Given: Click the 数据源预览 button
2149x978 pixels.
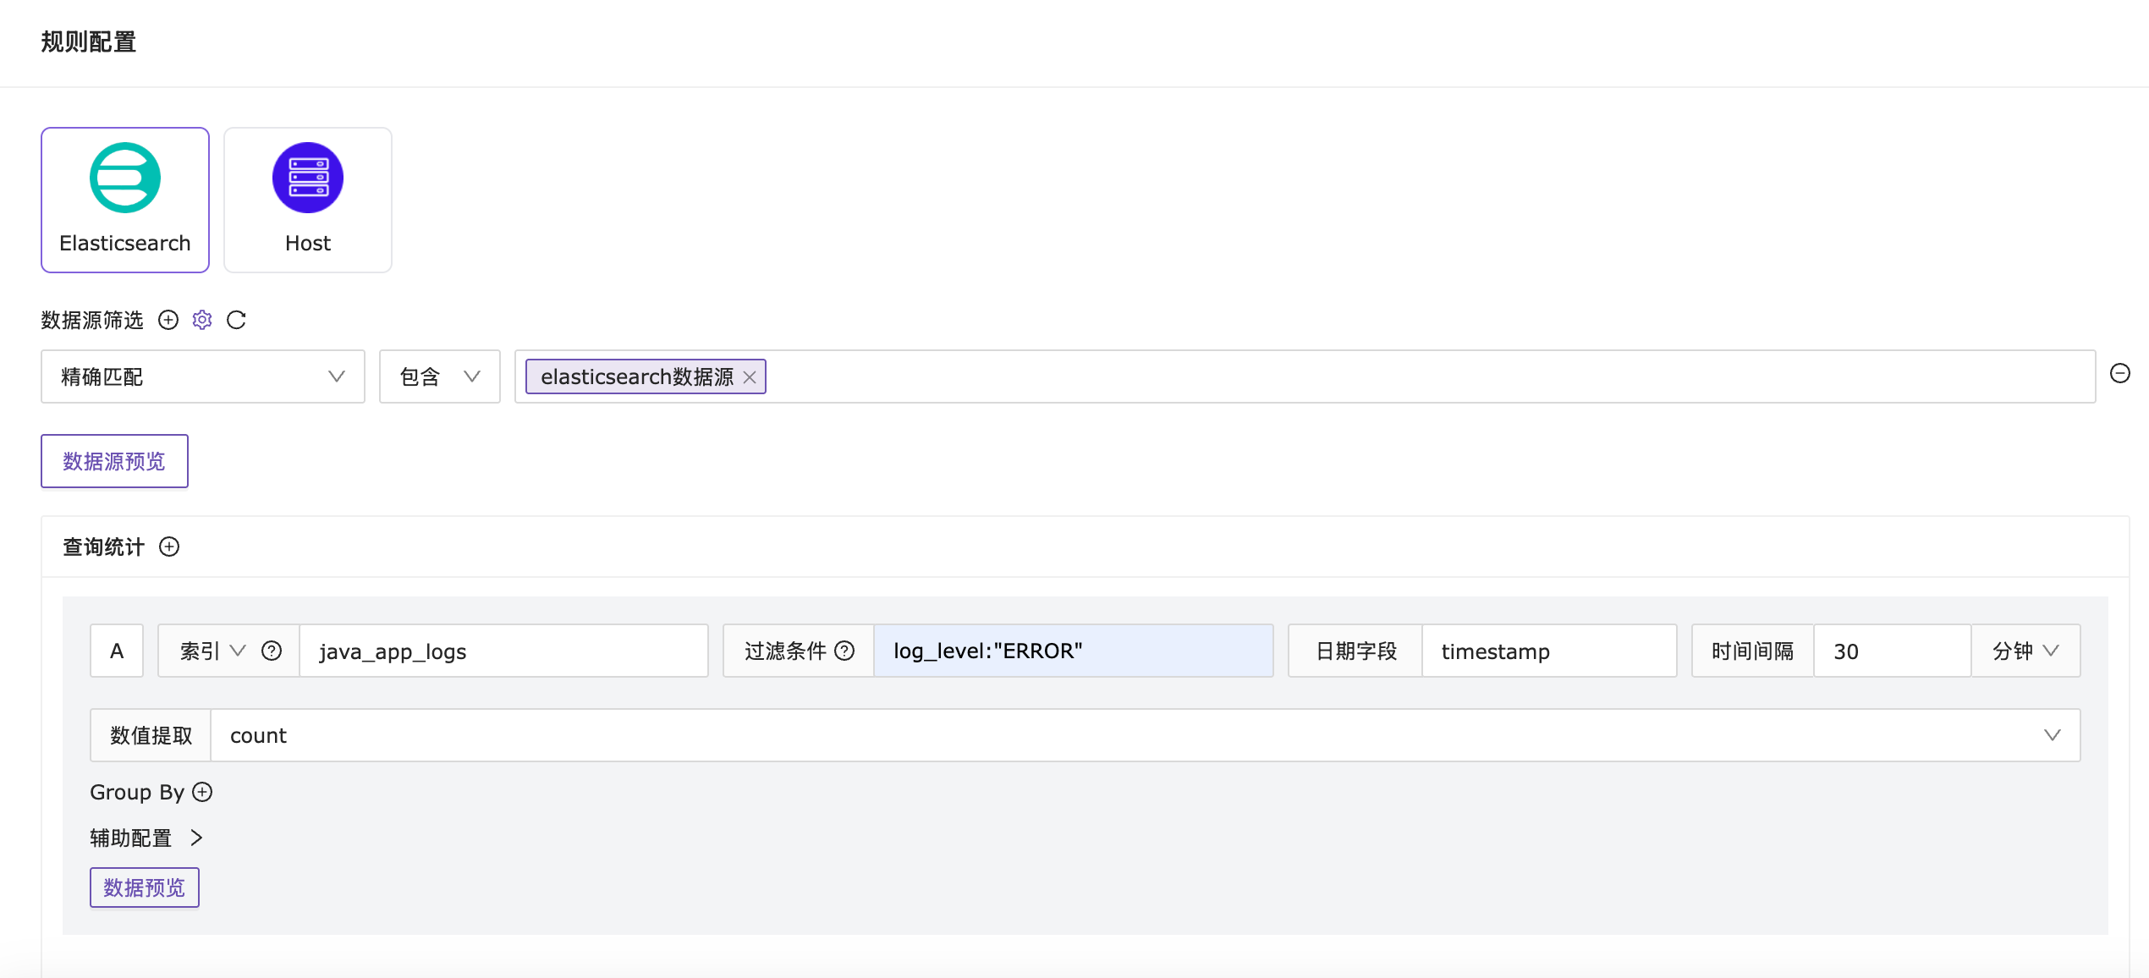Looking at the screenshot, I should click(114, 461).
